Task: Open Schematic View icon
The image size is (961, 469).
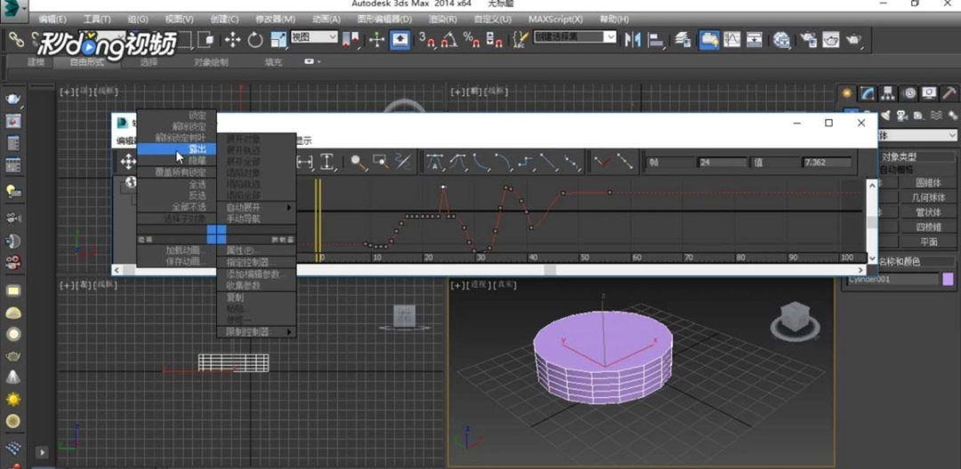Action: [x=755, y=40]
